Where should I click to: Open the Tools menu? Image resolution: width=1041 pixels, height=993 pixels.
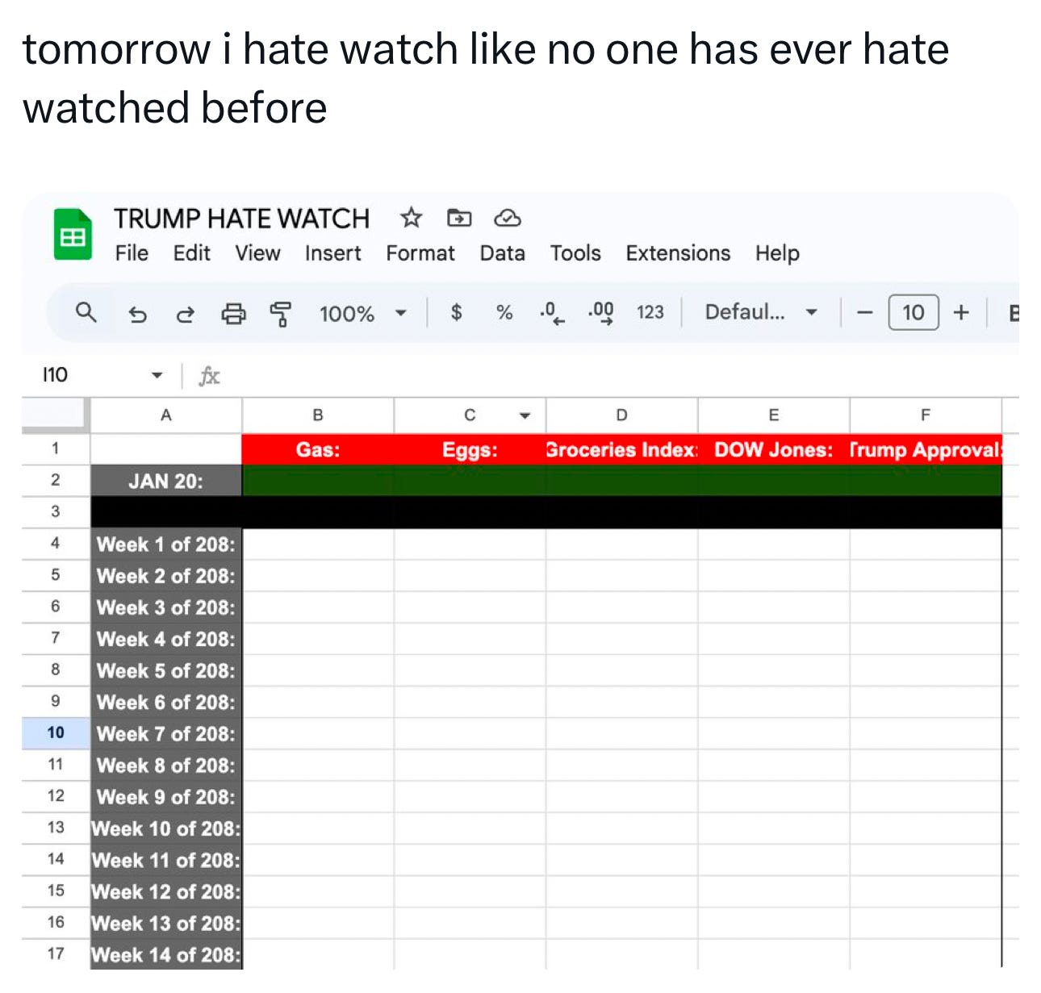point(575,253)
